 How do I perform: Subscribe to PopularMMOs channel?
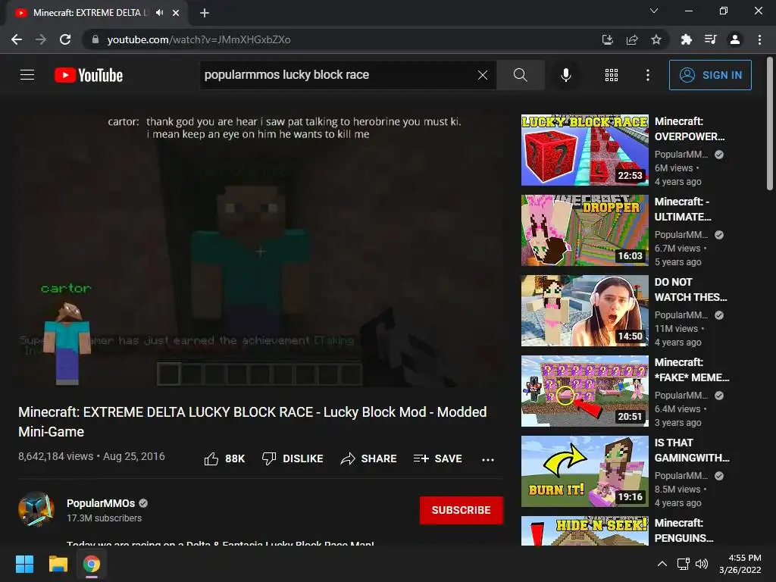coord(461,510)
